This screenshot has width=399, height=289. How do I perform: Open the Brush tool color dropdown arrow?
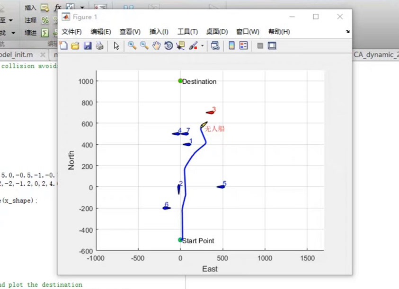click(202, 46)
